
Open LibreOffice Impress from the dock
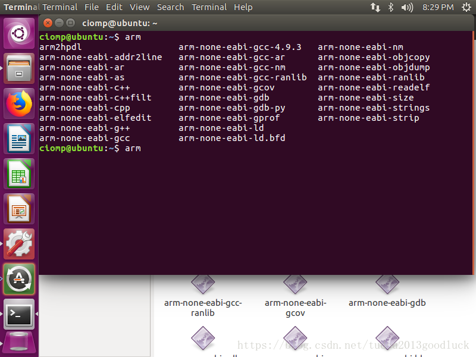click(19, 209)
